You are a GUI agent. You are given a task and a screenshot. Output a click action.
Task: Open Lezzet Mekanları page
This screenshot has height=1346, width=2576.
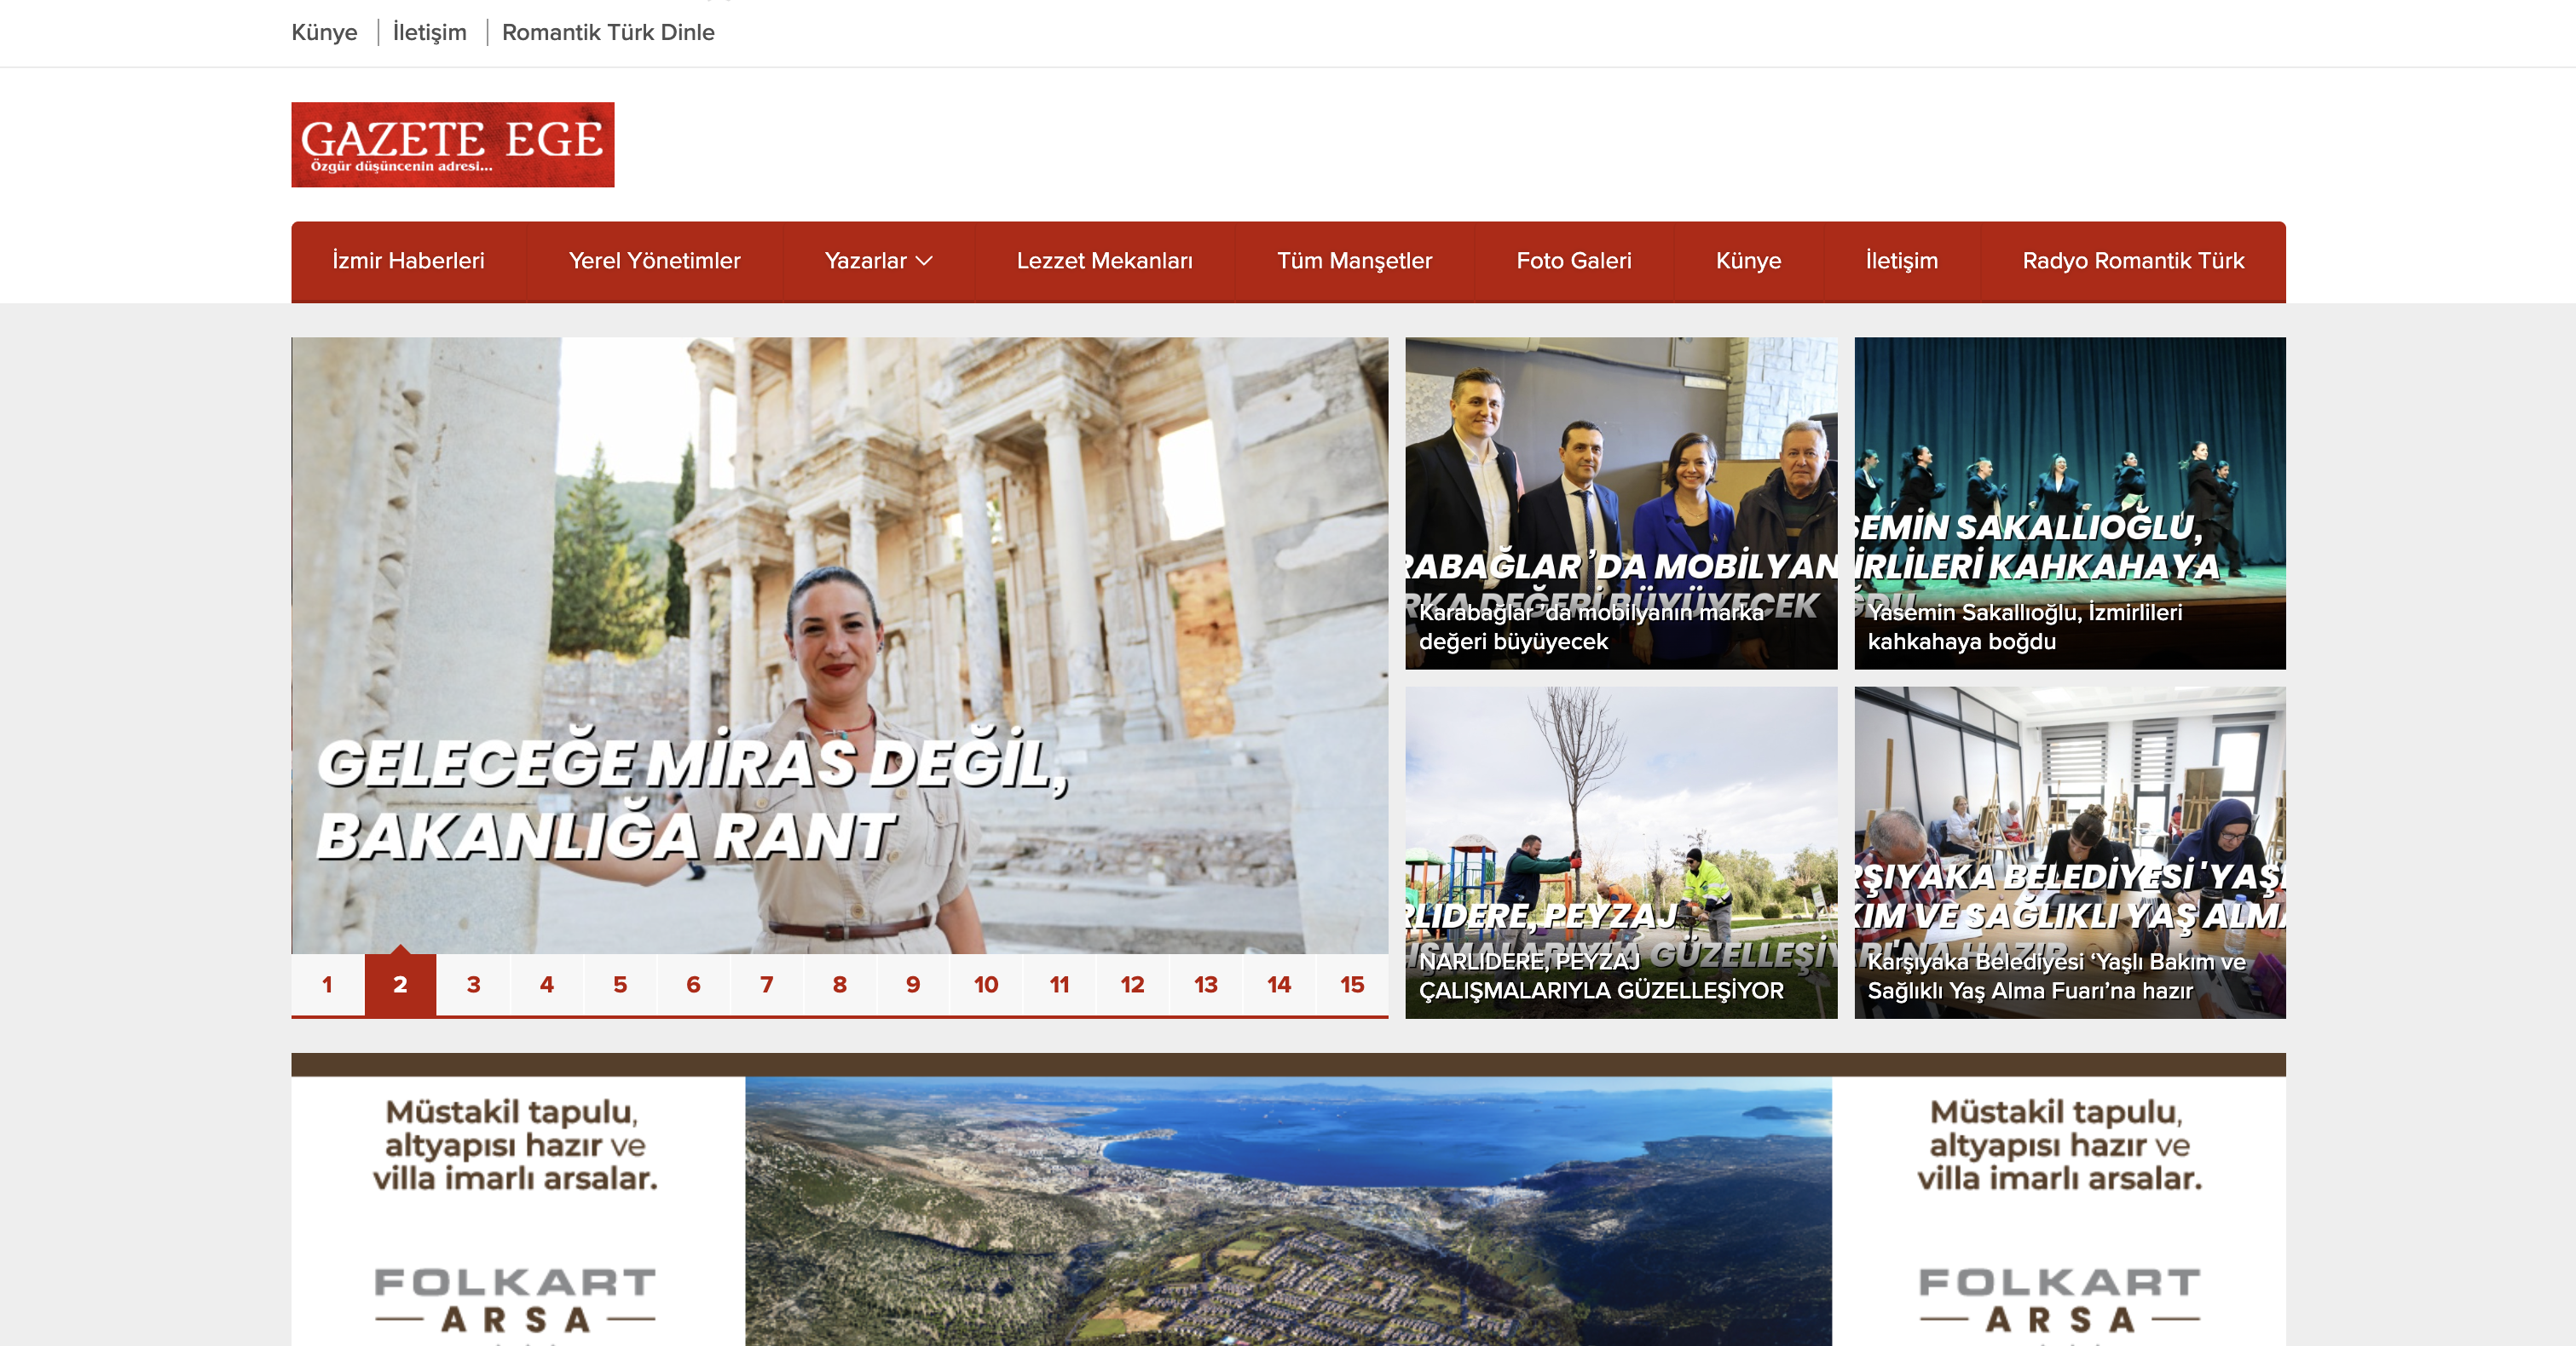pos(1104,261)
